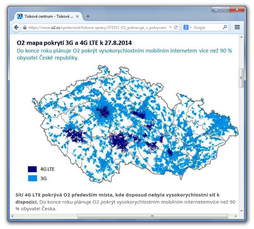
Task: Focus the Google search field
Action: [208, 27]
